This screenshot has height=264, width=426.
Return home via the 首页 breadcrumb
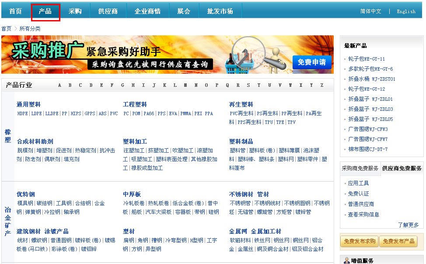6,28
